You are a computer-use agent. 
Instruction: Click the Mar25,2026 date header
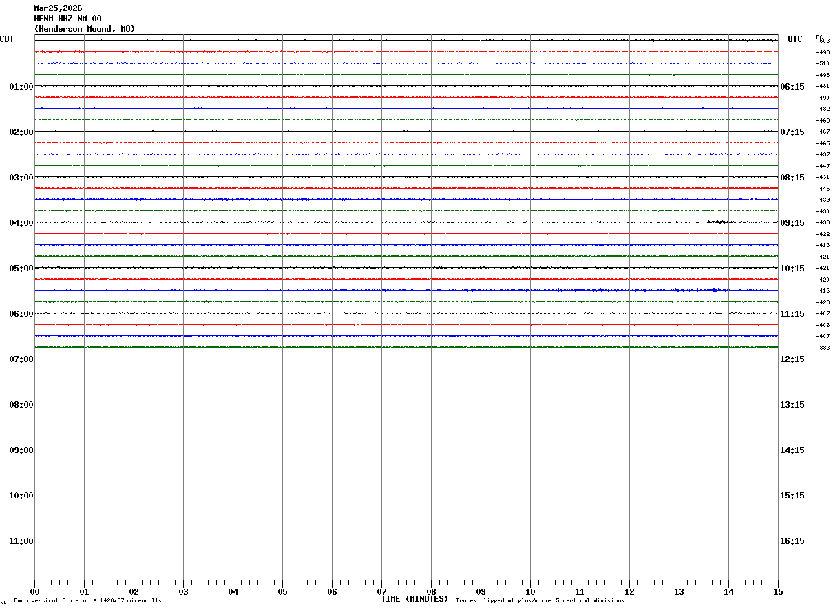pos(58,8)
